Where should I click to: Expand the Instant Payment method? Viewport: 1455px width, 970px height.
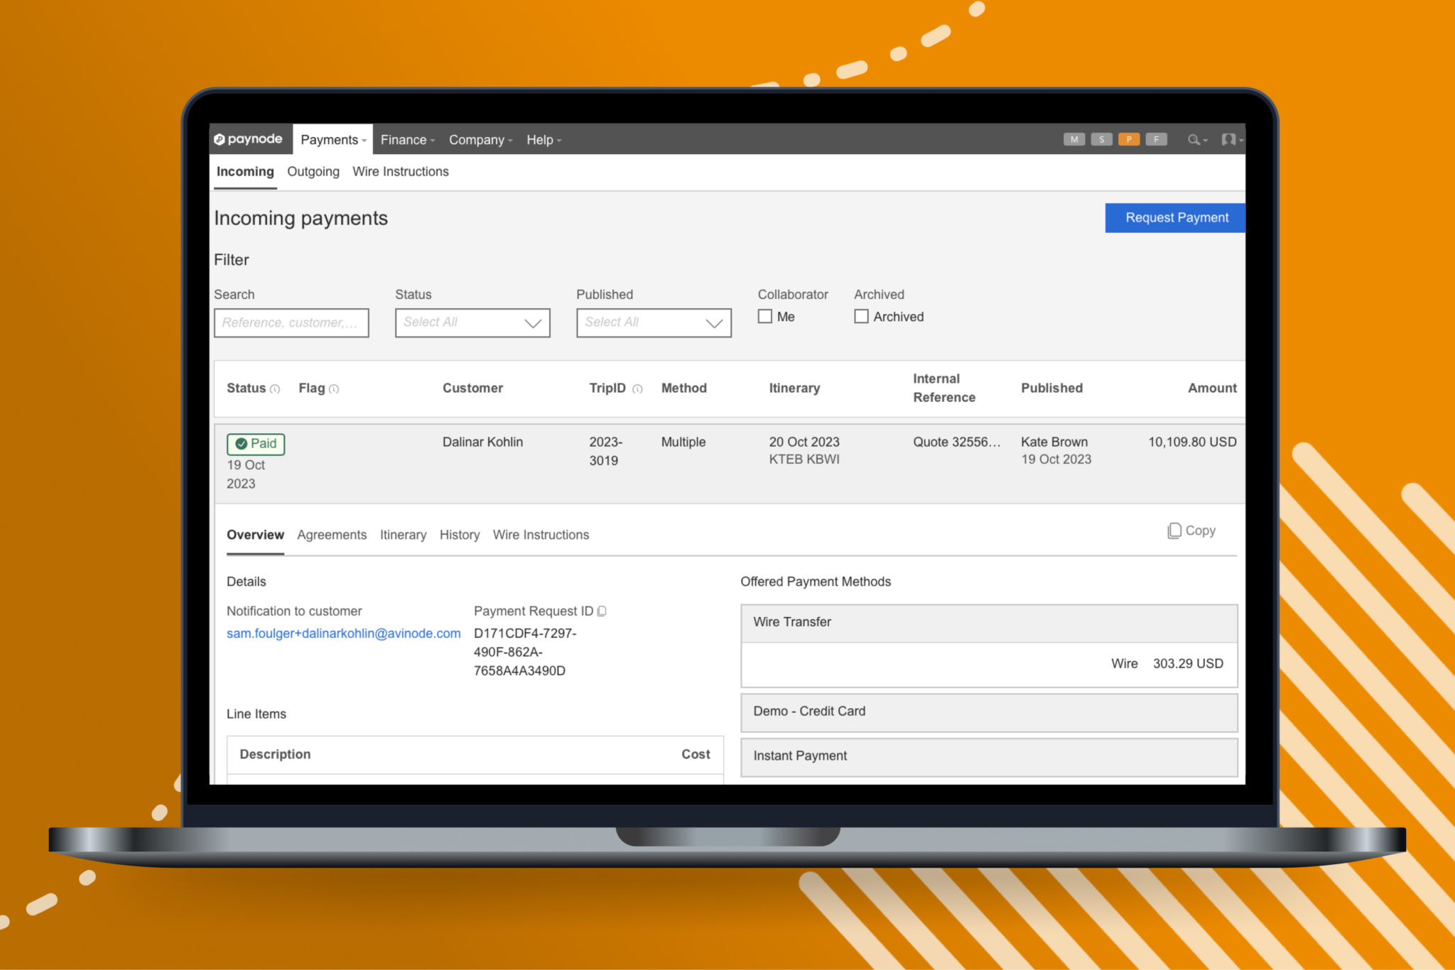[989, 757]
